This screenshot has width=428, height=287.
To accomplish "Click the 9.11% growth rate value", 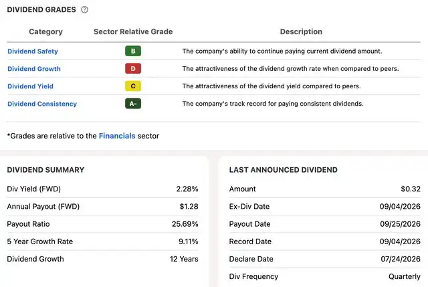I will 189,242.
